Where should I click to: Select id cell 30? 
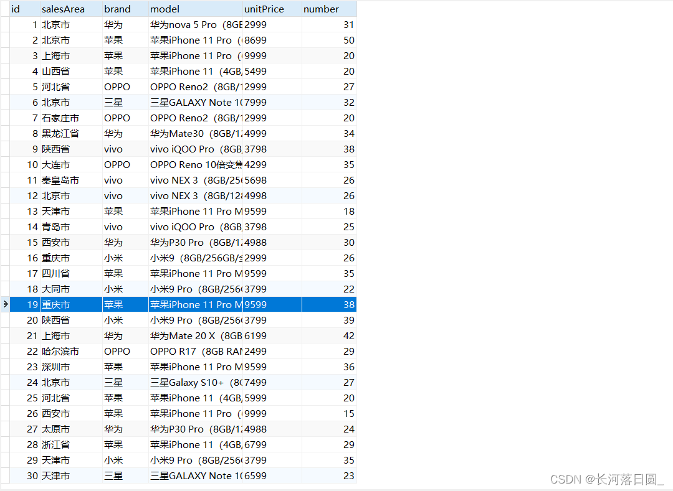(x=24, y=476)
